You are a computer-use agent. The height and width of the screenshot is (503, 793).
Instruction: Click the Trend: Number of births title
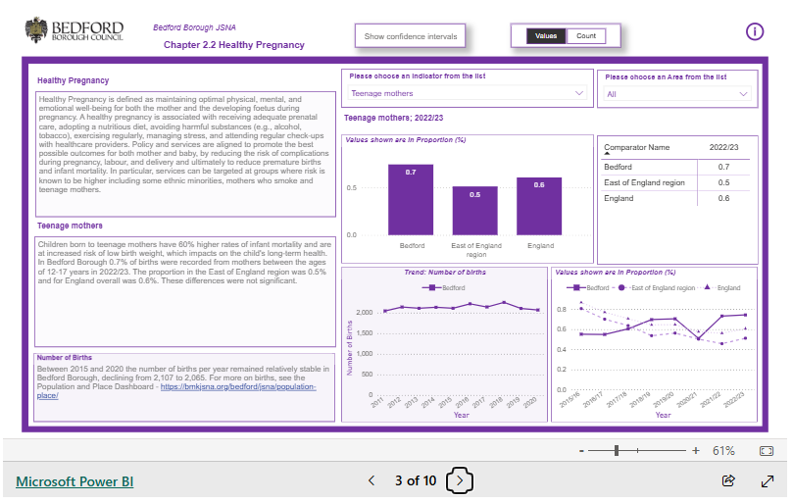[445, 273]
